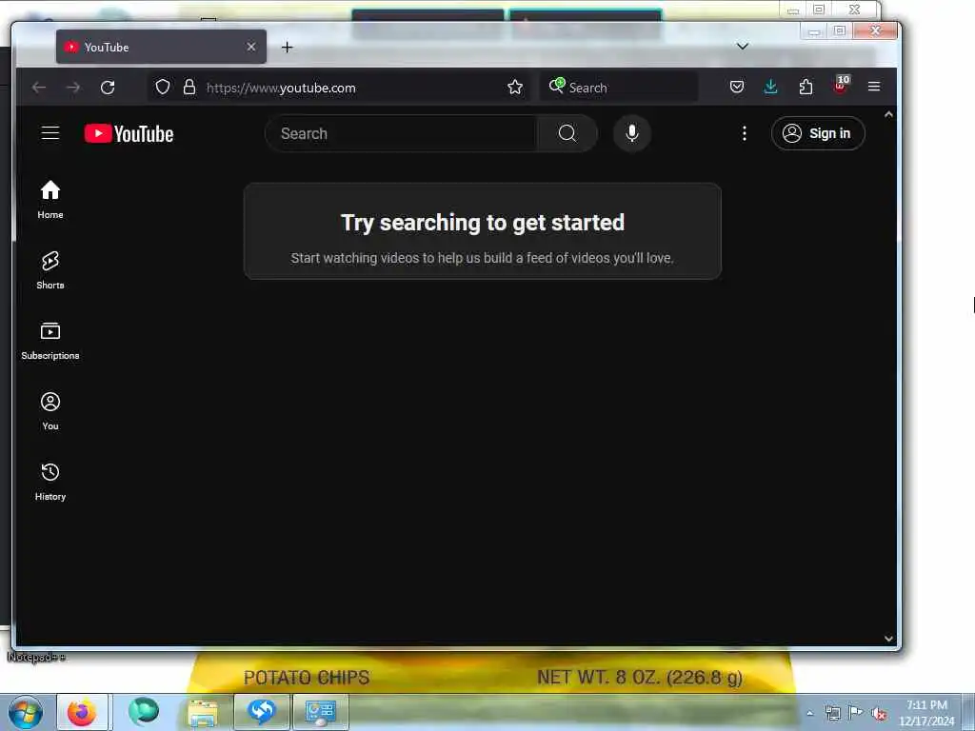Open the control panel taskbar icon
The height and width of the screenshot is (731, 975).
pos(320,712)
